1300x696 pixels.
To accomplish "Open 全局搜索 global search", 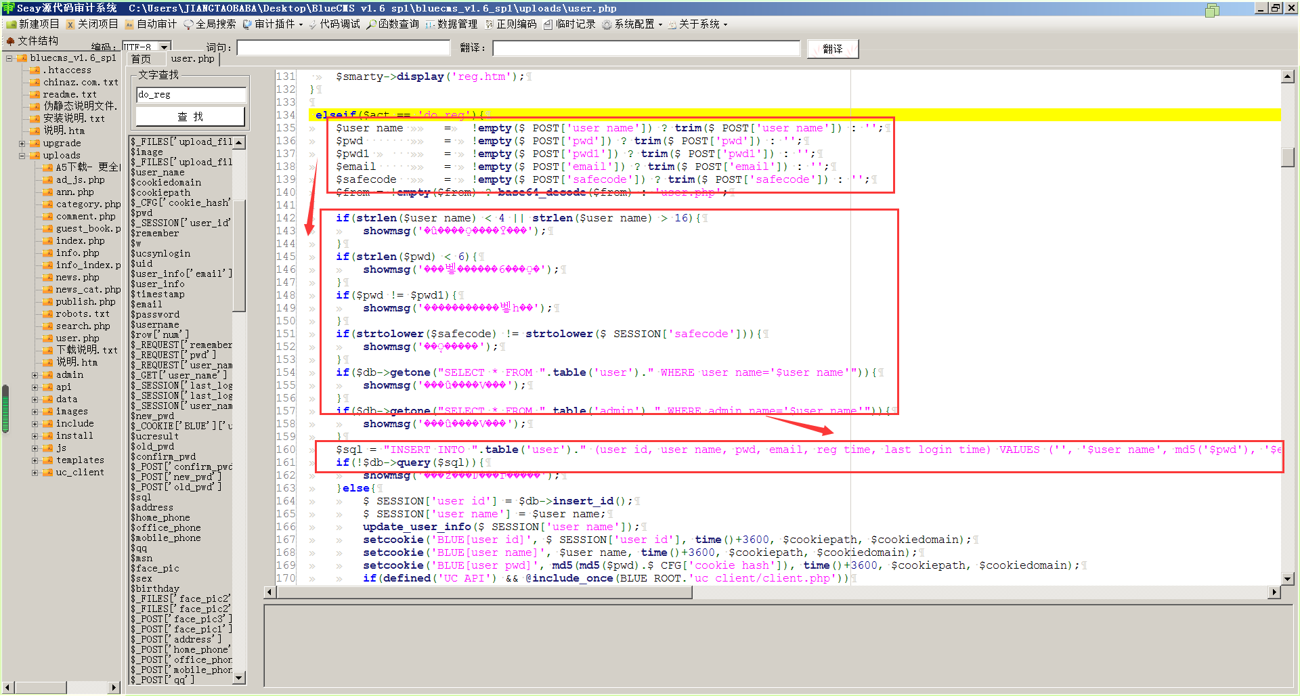I will coord(210,24).
